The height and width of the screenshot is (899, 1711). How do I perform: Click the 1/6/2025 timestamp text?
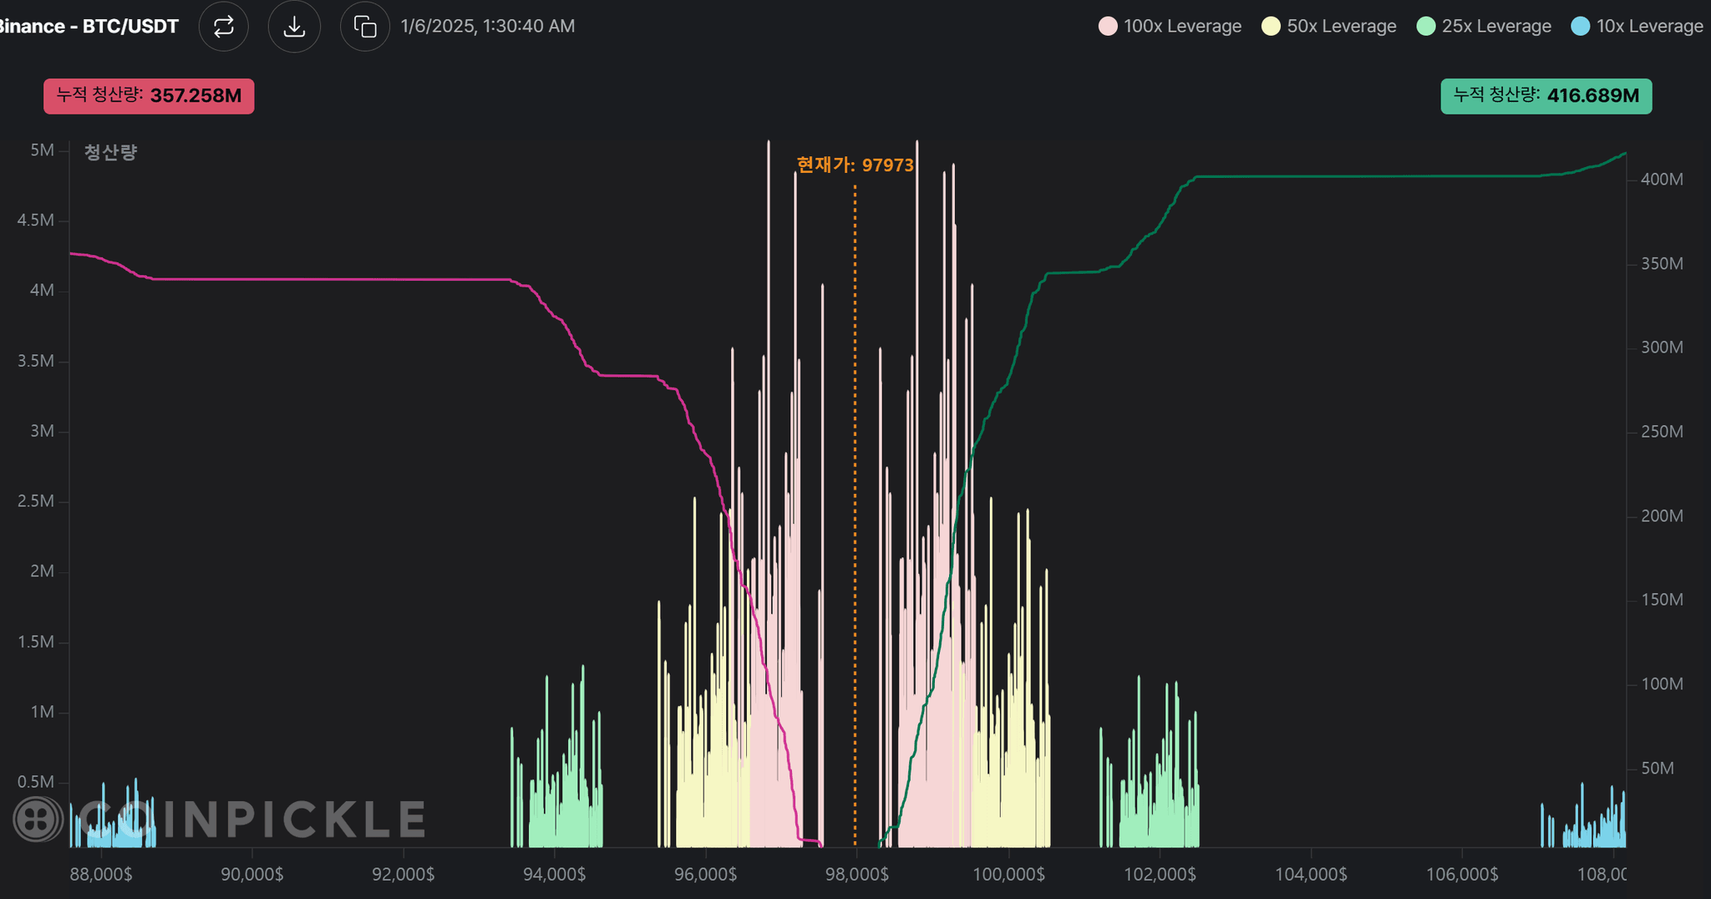pos(488,27)
